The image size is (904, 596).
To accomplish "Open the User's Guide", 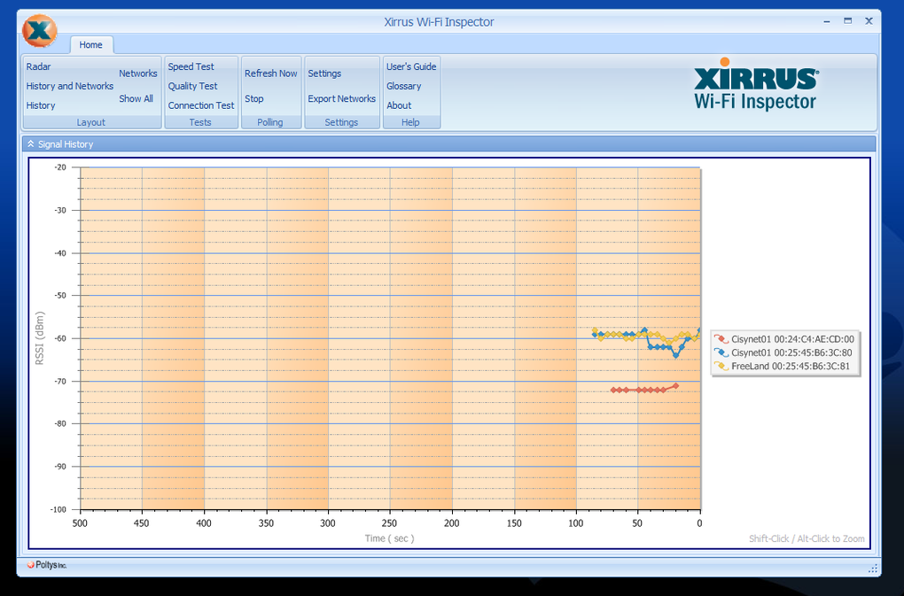I will [x=411, y=66].
